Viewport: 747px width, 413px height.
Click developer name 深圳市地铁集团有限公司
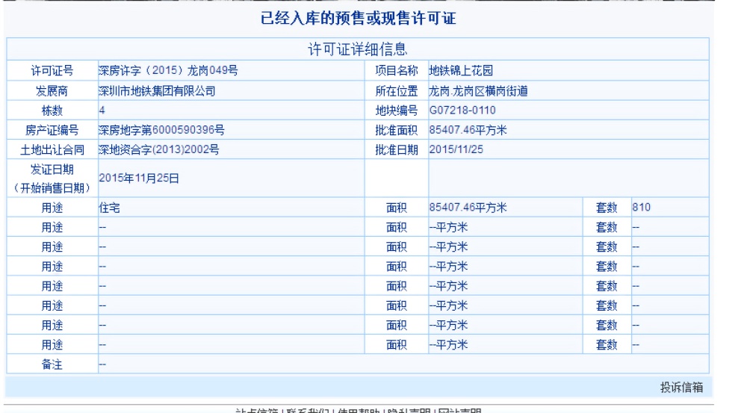click(157, 91)
